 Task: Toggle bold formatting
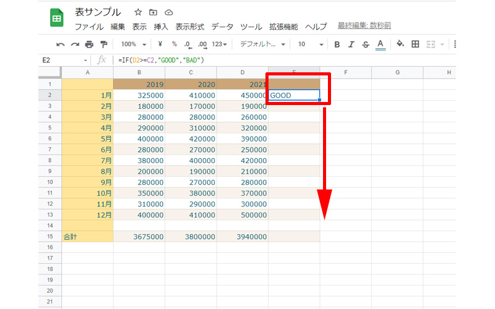[x=337, y=44]
